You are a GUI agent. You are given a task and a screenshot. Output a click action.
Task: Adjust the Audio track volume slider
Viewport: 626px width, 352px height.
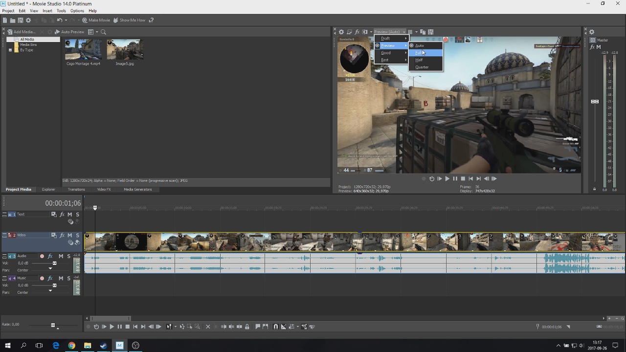54,264
